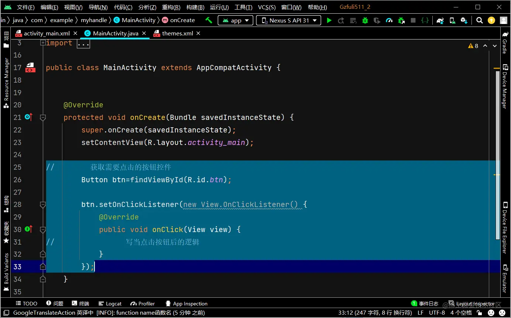Open the 终端 terminal tool window
The image size is (511, 318).
coord(80,304)
